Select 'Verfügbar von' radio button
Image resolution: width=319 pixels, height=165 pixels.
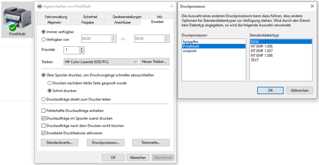(x=44, y=39)
